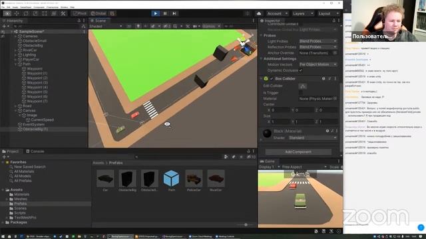Viewport: 426px width, 239px height.
Task: Select the PoliceCar prefab thumbnail
Action: 194,179
